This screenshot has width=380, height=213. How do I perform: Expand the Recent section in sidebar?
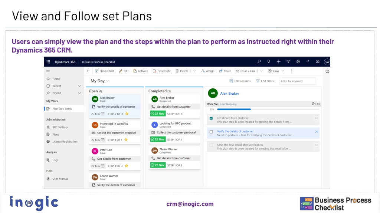tap(79, 86)
